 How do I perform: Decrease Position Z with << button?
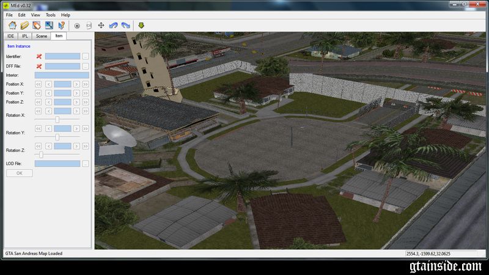[38, 102]
